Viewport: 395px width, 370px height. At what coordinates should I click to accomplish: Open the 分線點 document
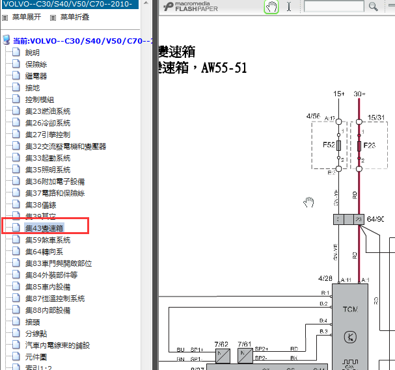point(36,334)
